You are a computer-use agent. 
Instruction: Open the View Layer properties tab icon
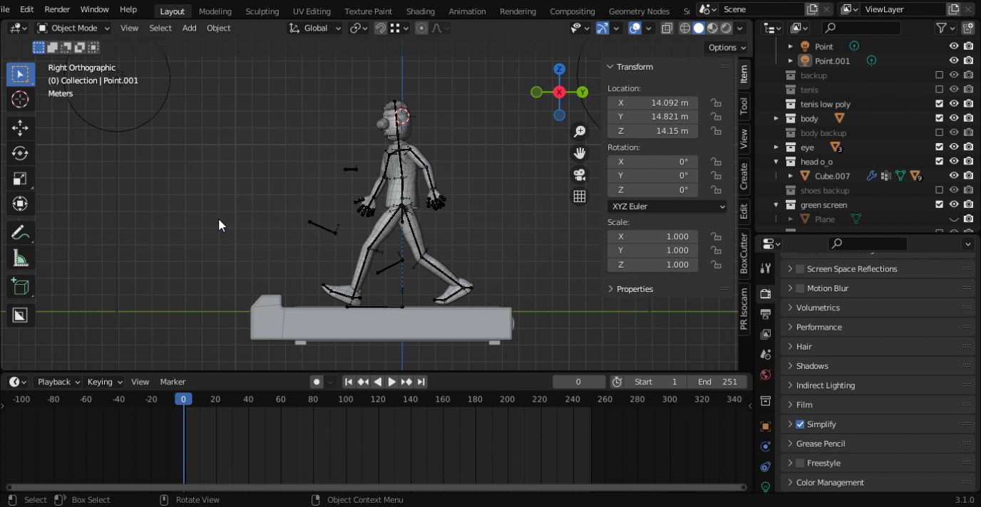pos(766,334)
